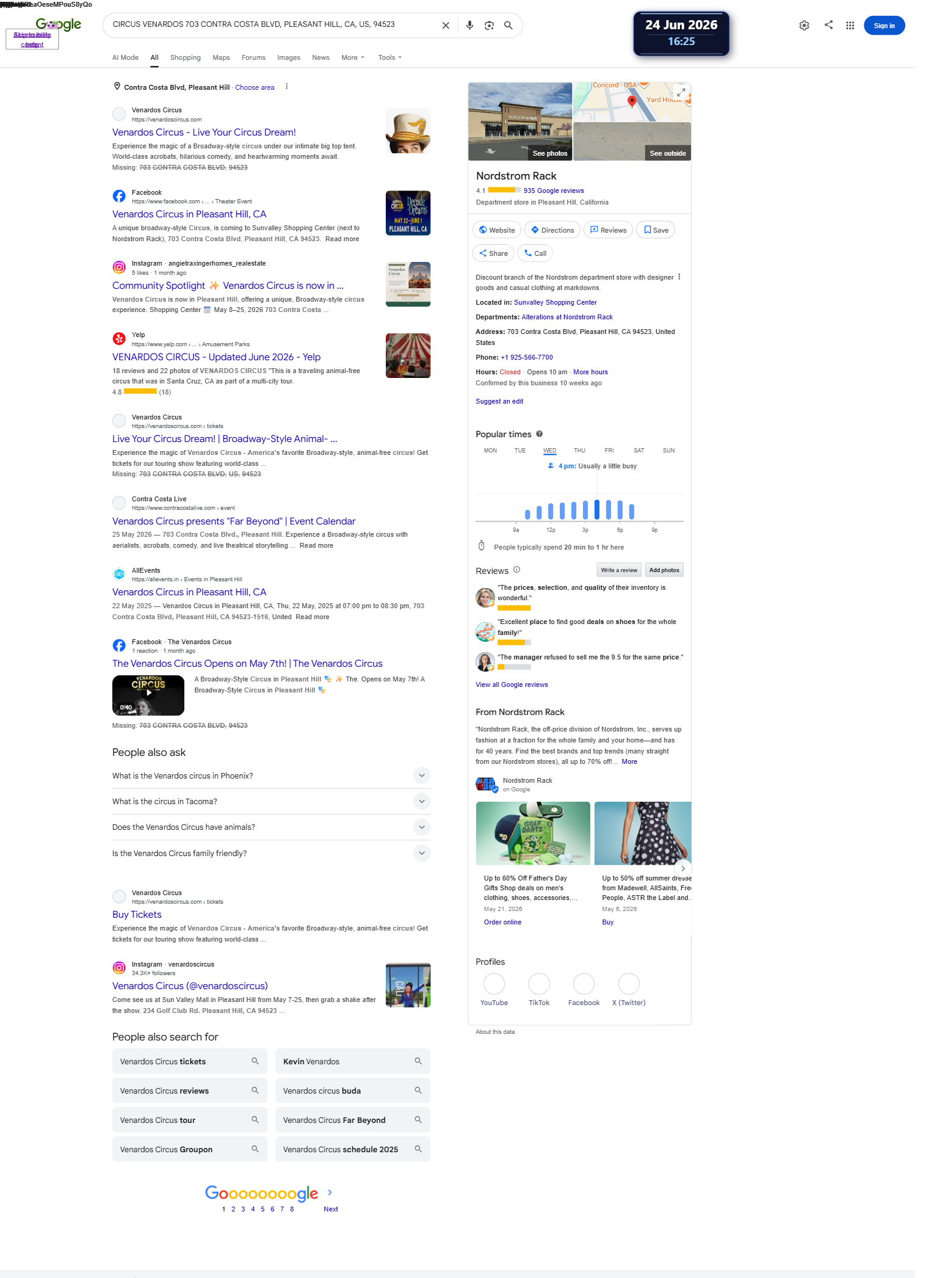This screenshot has height=1278, width=926.
Task: Search 'Kevin Venardos' related suggestion
Action: (x=353, y=1061)
